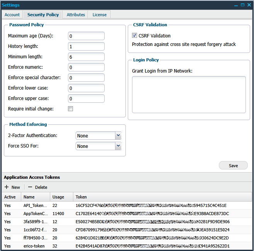Maximize the Settings window
Viewport: 254px width, 251px height.
242,5
